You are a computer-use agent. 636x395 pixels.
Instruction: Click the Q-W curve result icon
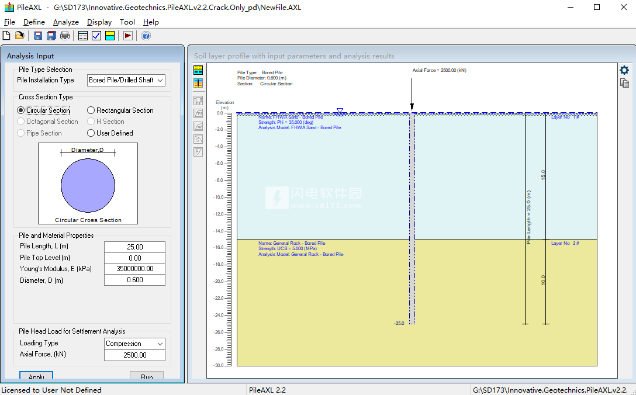(198, 126)
